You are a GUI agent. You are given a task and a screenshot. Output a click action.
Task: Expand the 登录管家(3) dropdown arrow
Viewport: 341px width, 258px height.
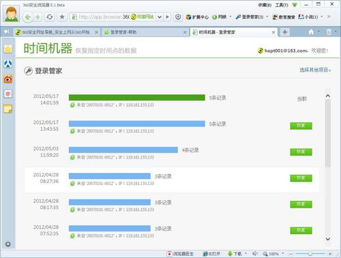pos(267,17)
